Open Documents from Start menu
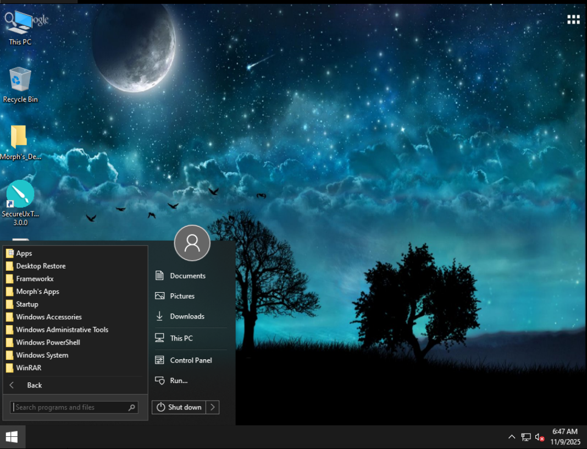This screenshot has height=449, width=587. point(187,276)
